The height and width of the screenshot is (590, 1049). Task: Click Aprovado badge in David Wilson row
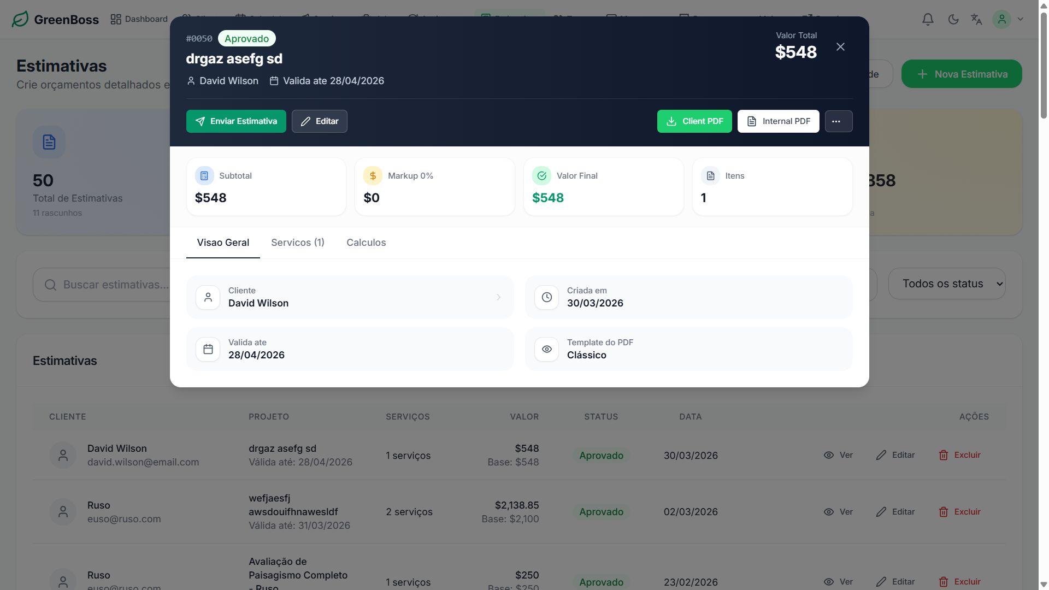(601, 456)
